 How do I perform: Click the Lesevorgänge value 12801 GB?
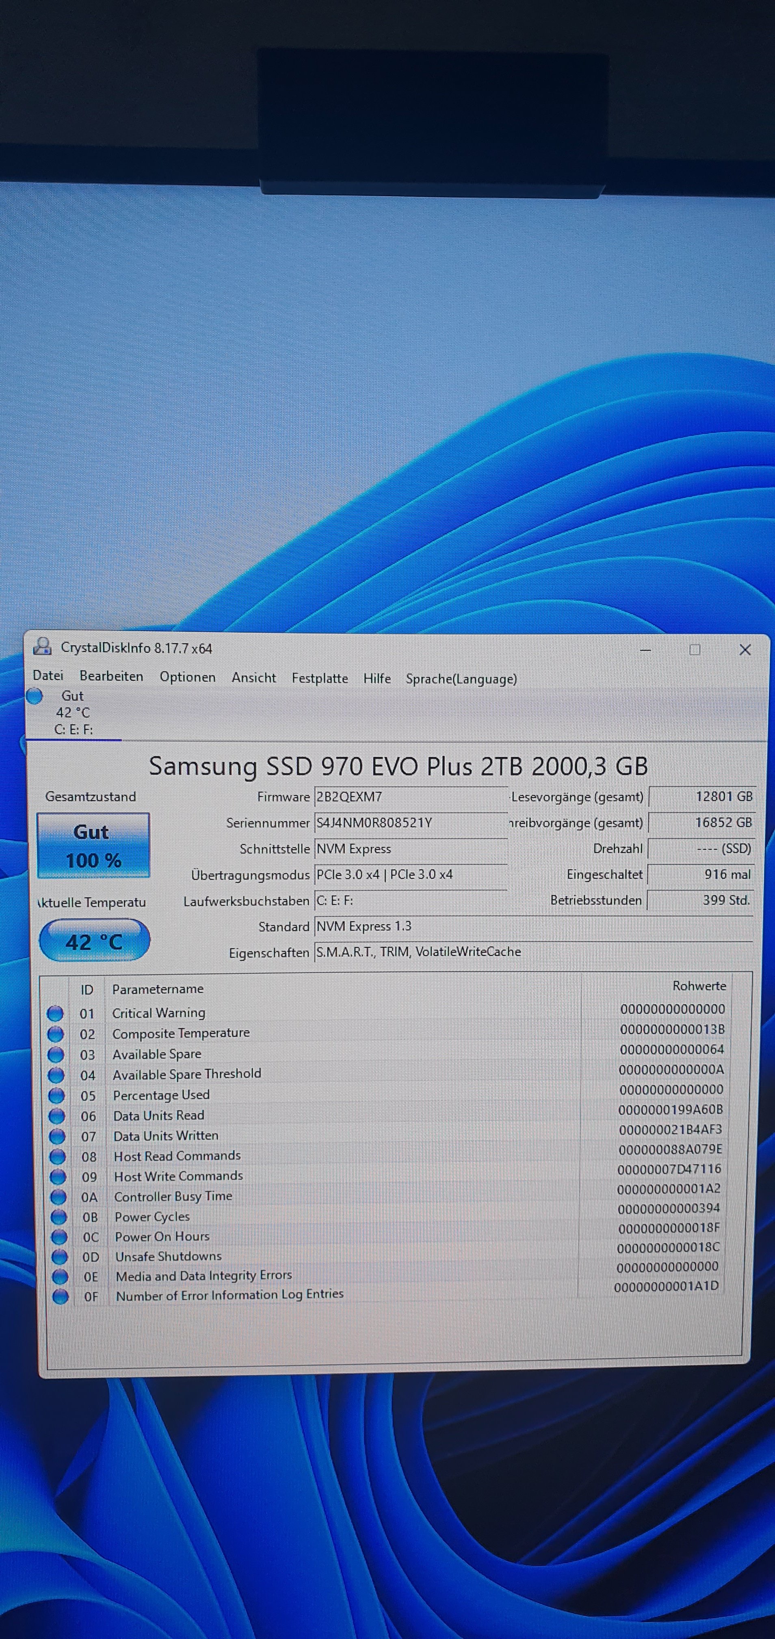tap(701, 796)
